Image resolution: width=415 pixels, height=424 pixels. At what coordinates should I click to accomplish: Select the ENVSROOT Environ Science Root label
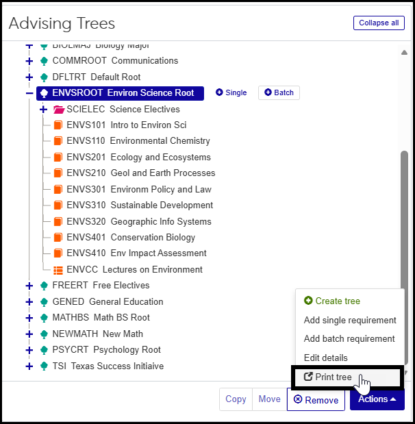click(123, 93)
